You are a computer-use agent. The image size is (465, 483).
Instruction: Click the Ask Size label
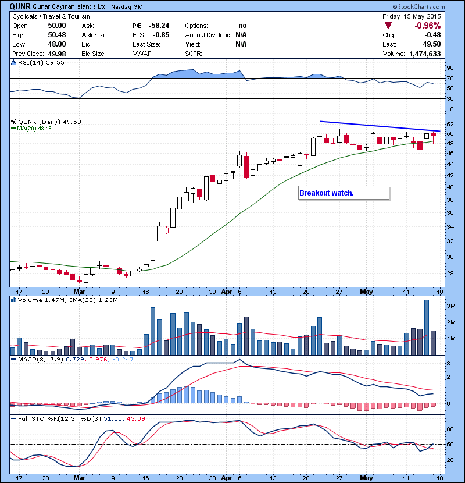point(95,35)
